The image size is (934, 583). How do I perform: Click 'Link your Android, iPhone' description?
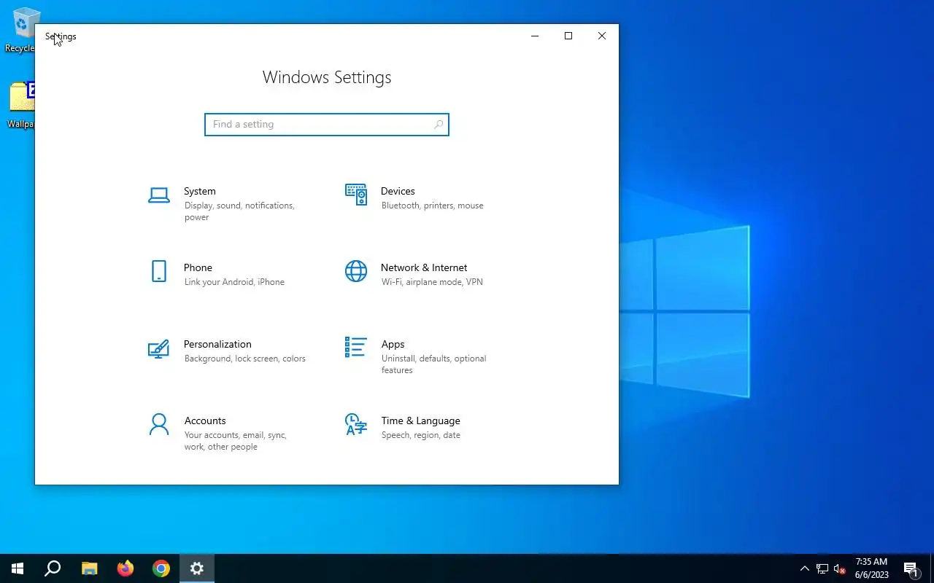[234, 282]
